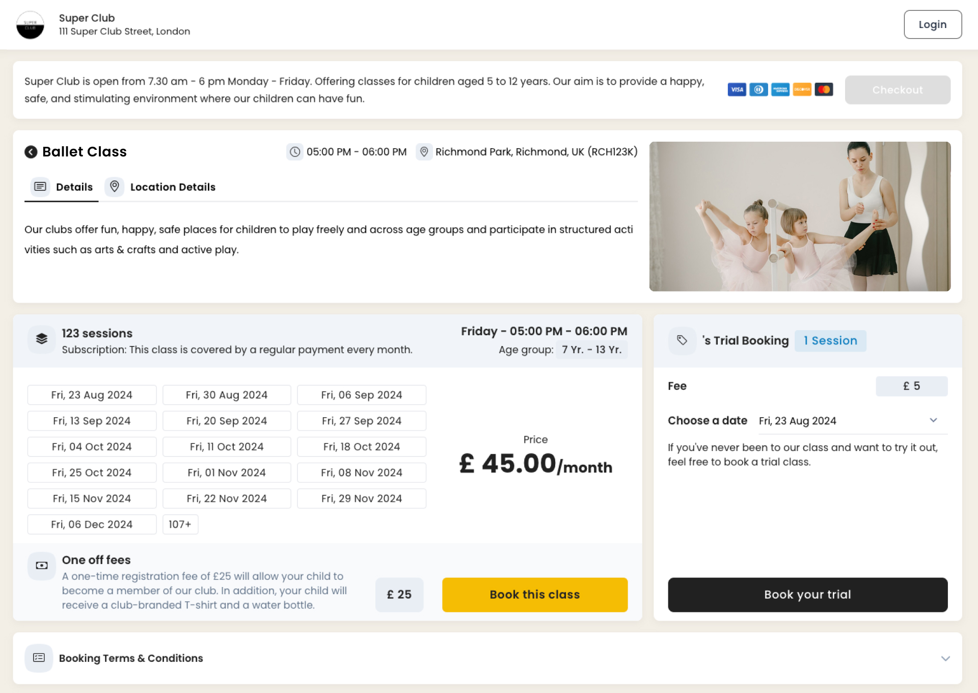Click the Booking Terms document icon
The width and height of the screenshot is (978, 693).
[39, 658]
